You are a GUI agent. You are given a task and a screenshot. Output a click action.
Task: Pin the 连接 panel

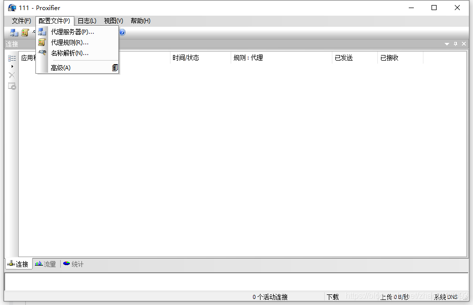coord(455,44)
